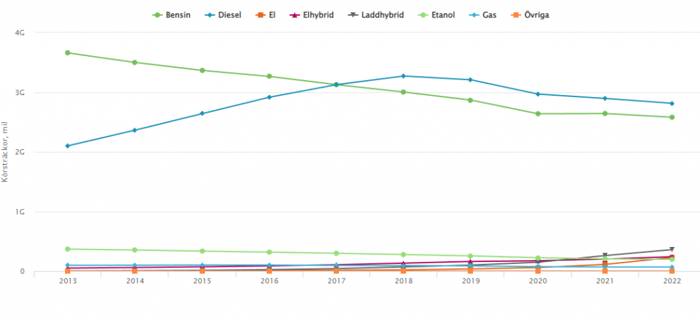Click Bensin data point for 2022
700x316 pixels.
click(672, 117)
